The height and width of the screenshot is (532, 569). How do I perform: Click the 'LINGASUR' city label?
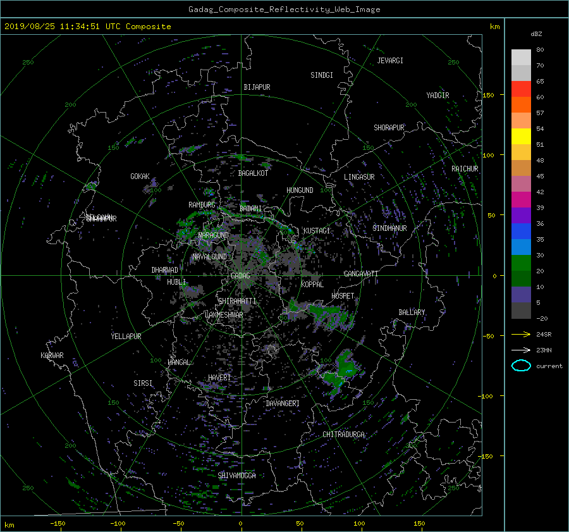359,177
